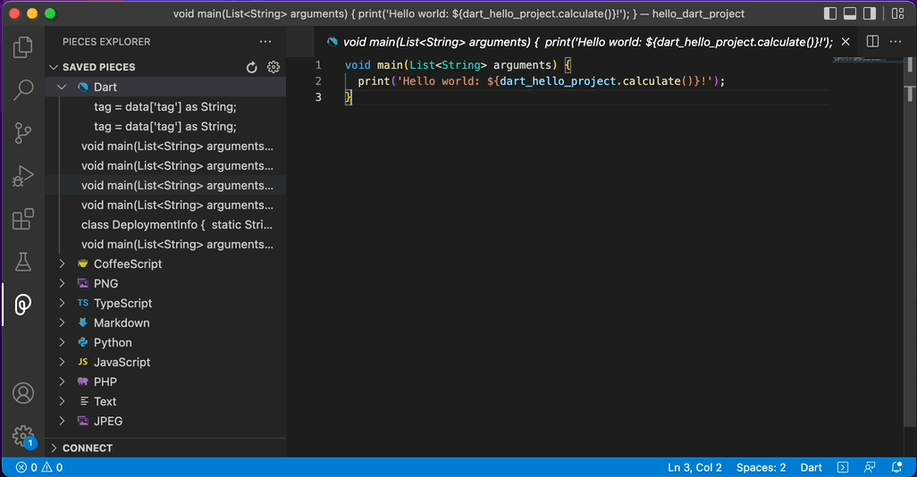Image resolution: width=917 pixels, height=477 pixels.
Task: Collapse the Saved Pieces section
Action: 54,67
